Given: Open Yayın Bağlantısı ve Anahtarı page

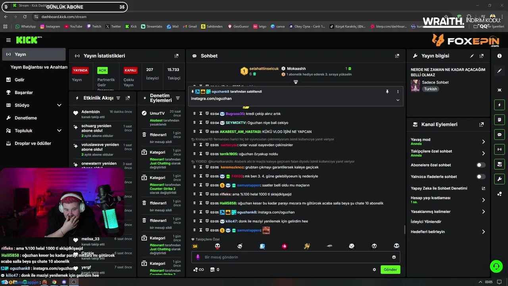Looking at the screenshot, I should 39,67.
